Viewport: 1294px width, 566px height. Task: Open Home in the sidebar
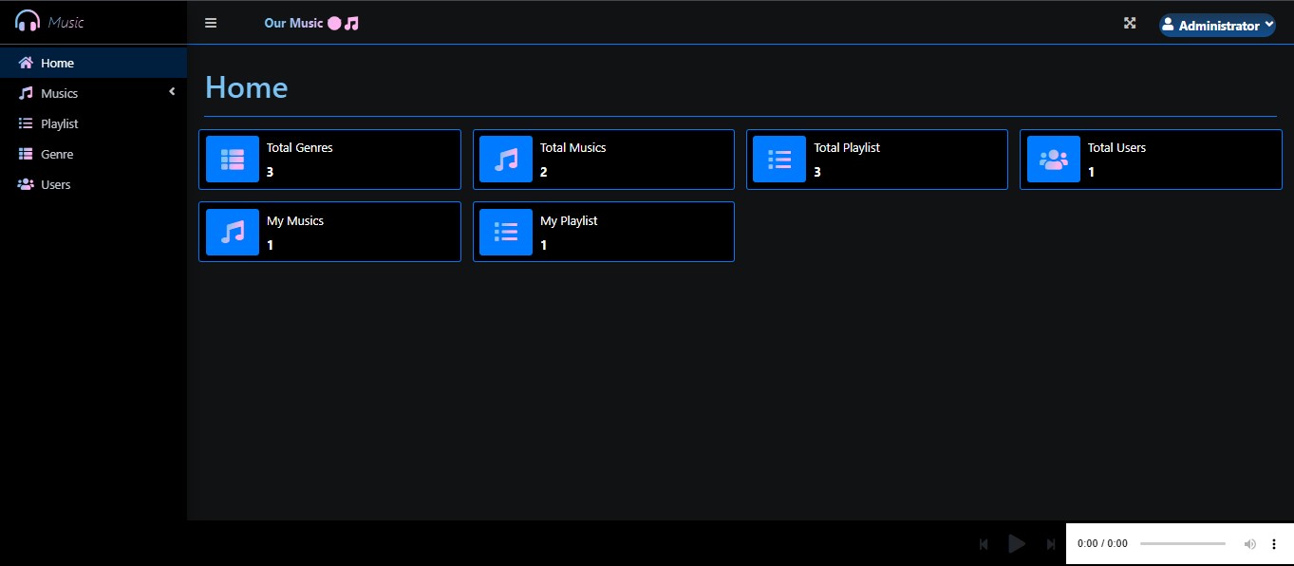93,63
